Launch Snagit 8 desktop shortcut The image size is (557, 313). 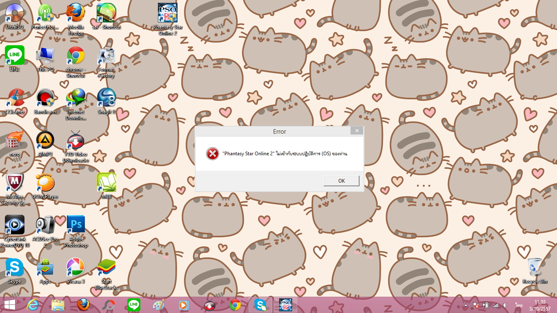click(x=107, y=101)
